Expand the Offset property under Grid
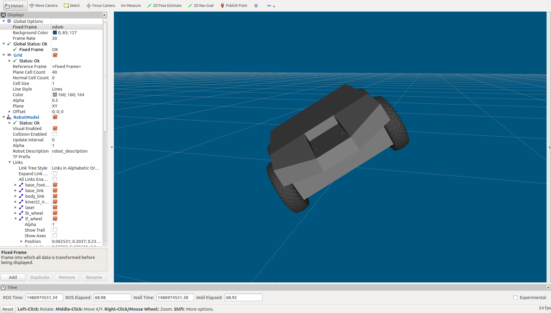This screenshot has width=551, height=313. coord(10,112)
